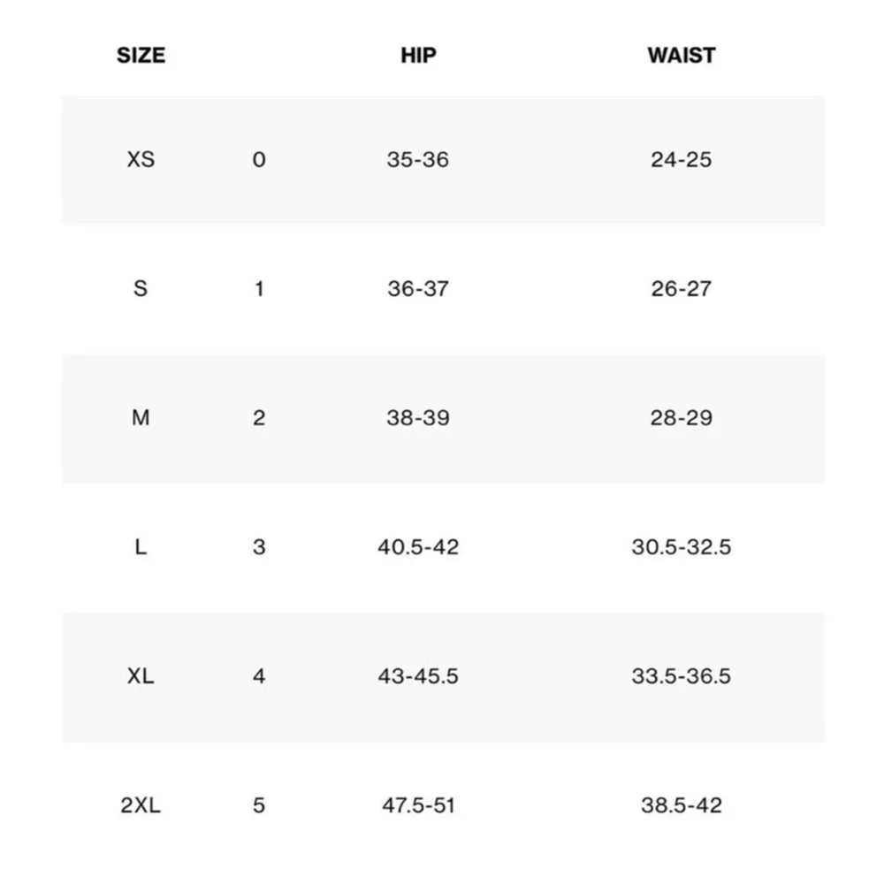
Task: Click waist measurement 38.5-42
Action: click(x=681, y=805)
